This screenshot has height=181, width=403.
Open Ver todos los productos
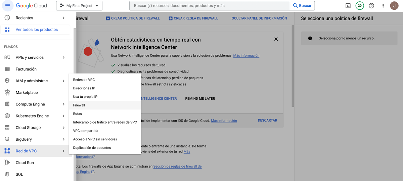[36, 30]
